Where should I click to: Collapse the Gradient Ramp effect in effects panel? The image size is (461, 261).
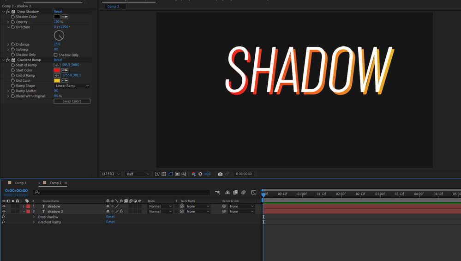click(4, 60)
